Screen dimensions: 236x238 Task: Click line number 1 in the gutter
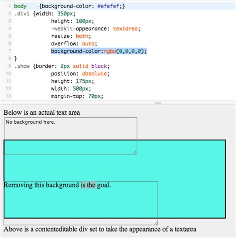tap(9, 6)
